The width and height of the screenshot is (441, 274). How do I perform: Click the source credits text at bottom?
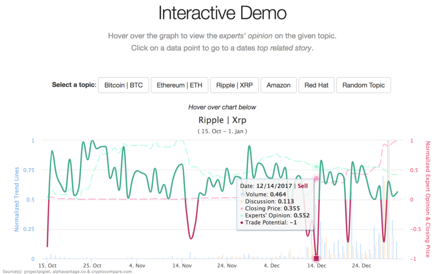point(67,271)
